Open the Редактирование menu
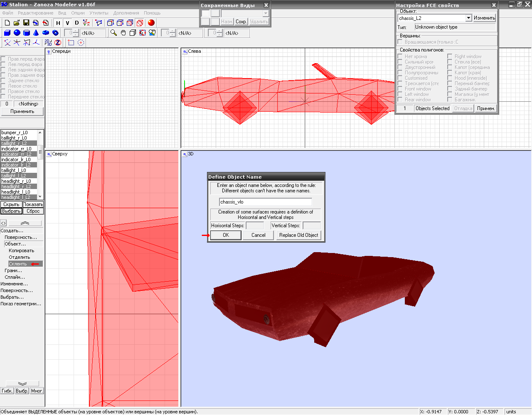Viewport: 532px width, 415px height. (36, 13)
